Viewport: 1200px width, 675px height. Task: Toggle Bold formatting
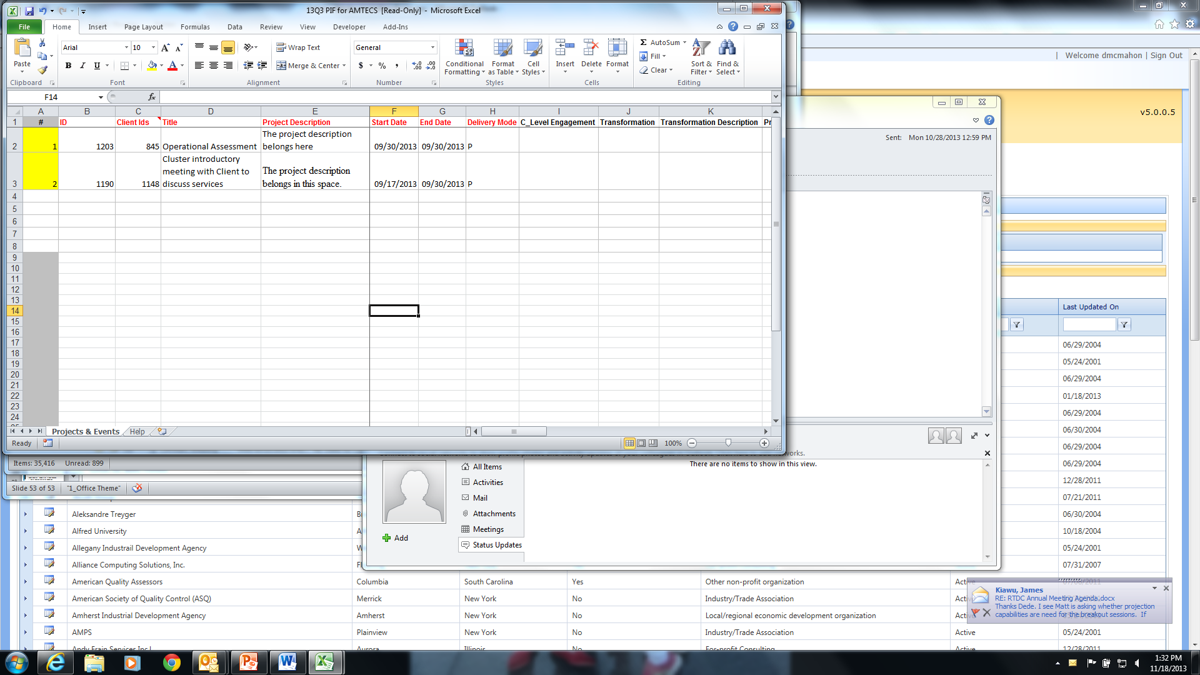pos(68,66)
